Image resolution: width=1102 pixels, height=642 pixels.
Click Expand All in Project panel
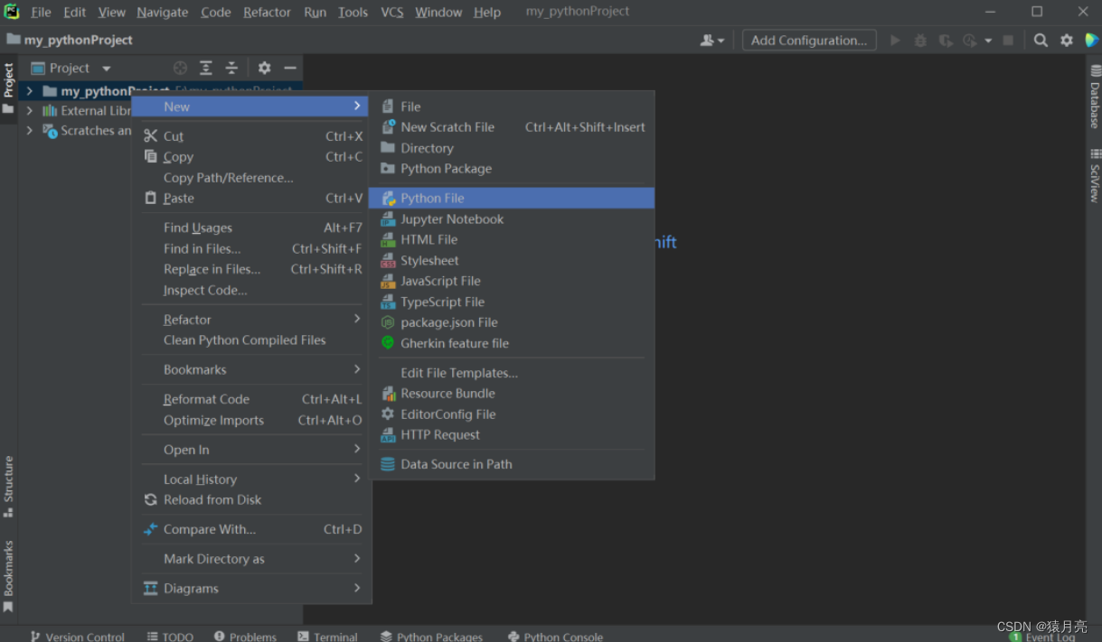(206, 68)
